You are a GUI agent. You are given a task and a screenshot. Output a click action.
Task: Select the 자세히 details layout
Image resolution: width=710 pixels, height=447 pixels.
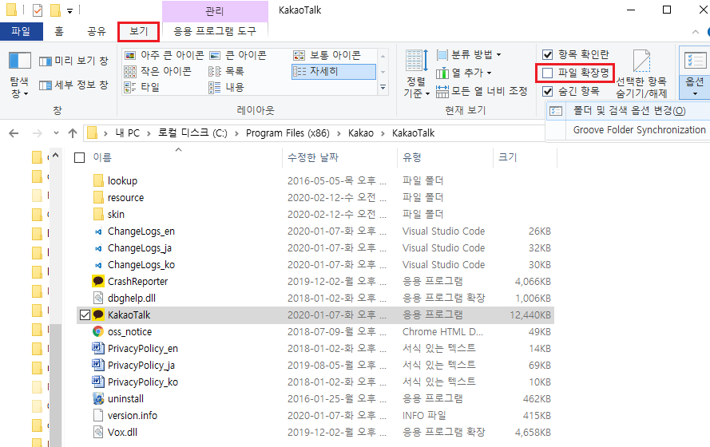334,72
